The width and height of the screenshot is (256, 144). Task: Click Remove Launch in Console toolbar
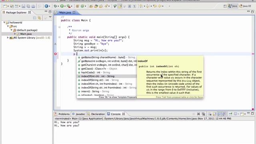pyautogui.click(x=198, y=114)
